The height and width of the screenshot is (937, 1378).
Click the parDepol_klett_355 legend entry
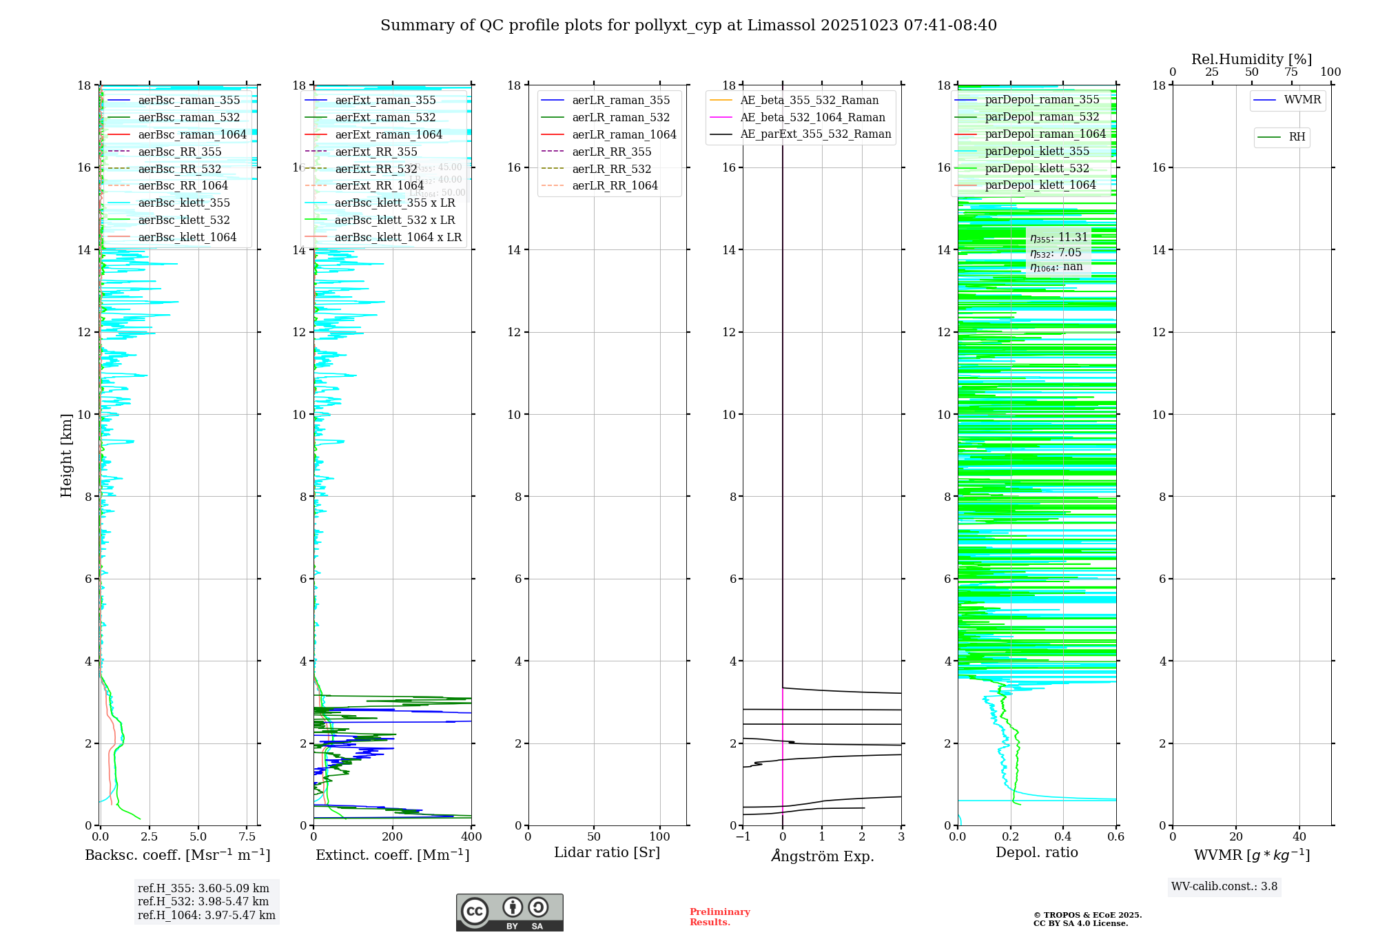(1037, 152)
